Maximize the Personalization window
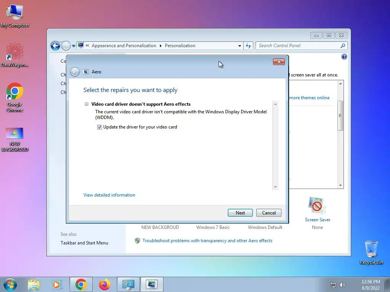Image resolution: width=390 pixels, height=292 pixels. point(329,35)
